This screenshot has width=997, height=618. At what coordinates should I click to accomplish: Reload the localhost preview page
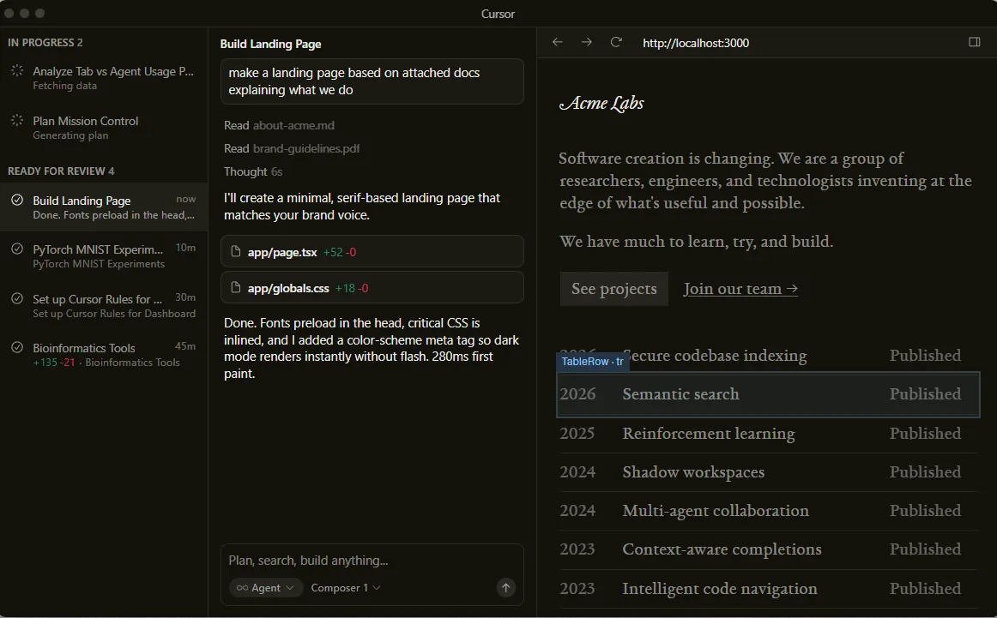pos(616,42)
